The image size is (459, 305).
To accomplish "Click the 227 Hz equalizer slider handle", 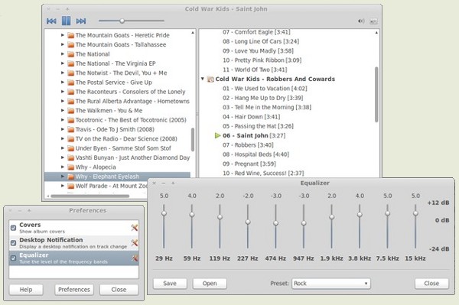I will click(248, 222).
